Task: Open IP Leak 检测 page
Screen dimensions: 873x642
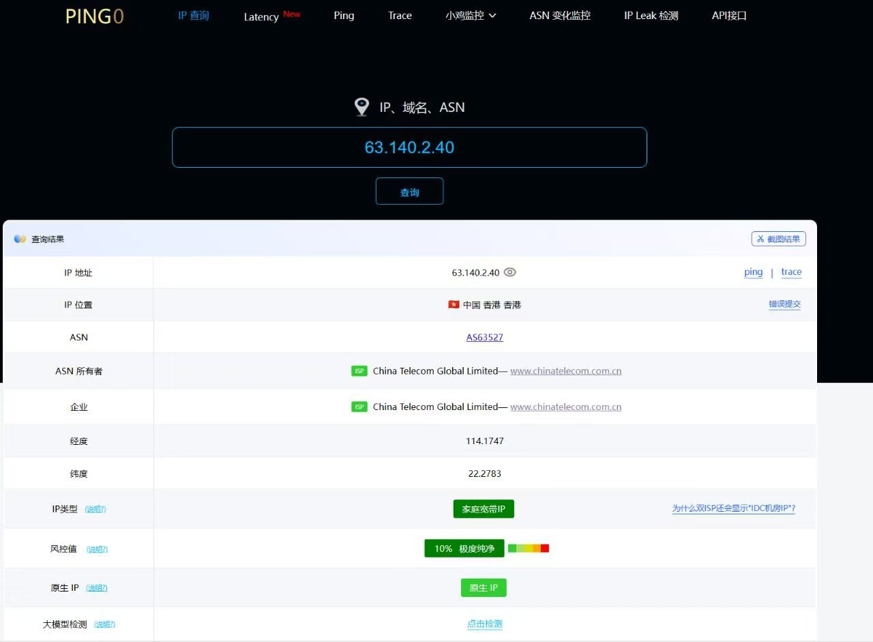Action: 651,15
